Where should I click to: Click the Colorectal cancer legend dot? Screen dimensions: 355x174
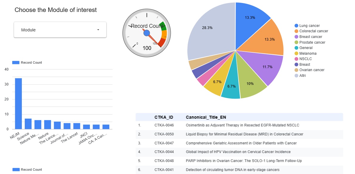tap(296, 31)
